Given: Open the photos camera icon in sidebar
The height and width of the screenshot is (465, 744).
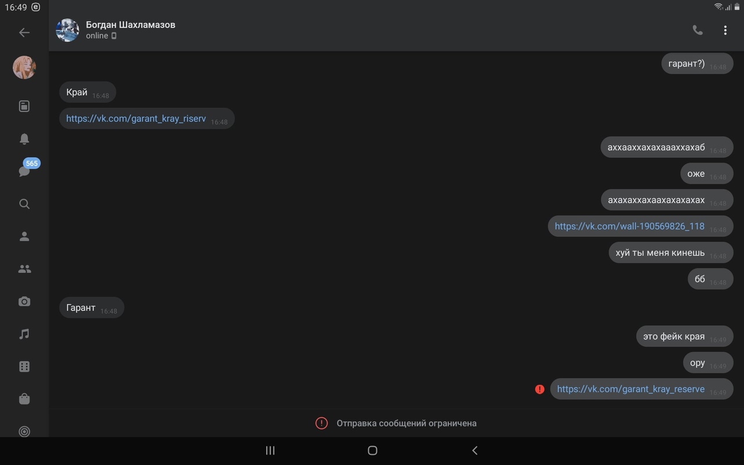Looking at the screenshot, I should 24,302.
